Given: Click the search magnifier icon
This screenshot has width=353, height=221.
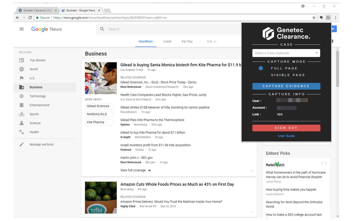Looking at the screenshot, I should [x=102, y=29].
